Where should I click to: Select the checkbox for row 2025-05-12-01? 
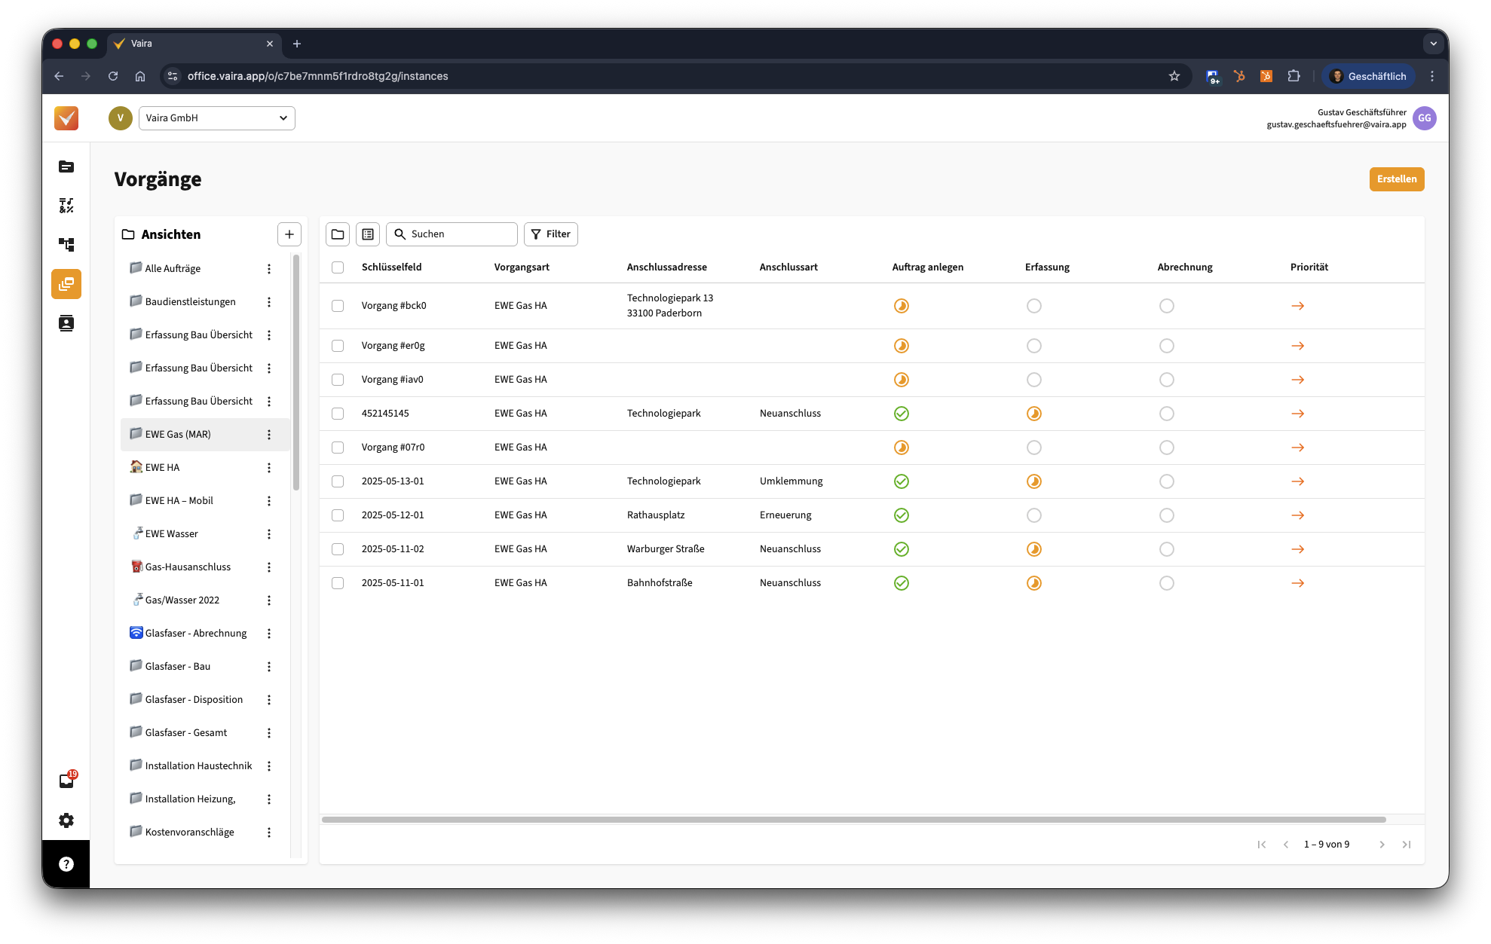[x=338, y=515]
